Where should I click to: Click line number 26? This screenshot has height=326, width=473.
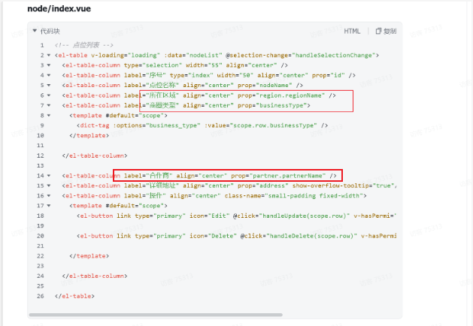41,296
